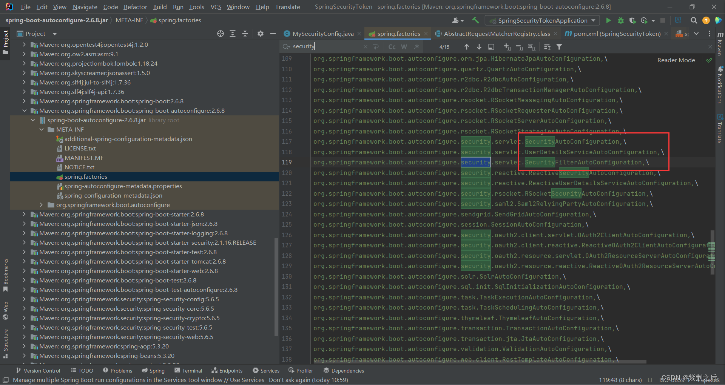Toggle the Bookmarks tool window
725x385 pixels.
click(x=5, y=275)
